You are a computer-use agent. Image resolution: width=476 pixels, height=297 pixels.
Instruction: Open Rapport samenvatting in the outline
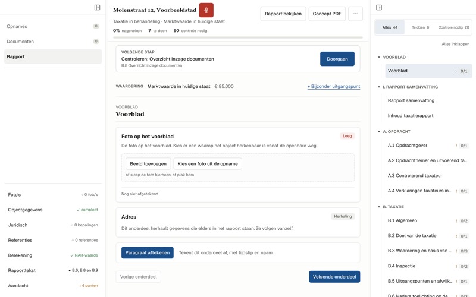428,100
